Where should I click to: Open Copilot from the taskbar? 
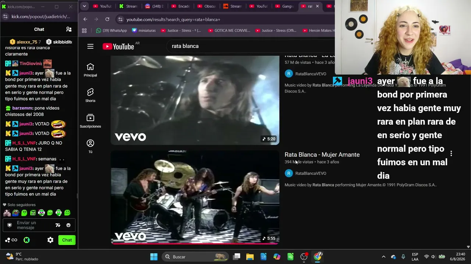point(277,257)
